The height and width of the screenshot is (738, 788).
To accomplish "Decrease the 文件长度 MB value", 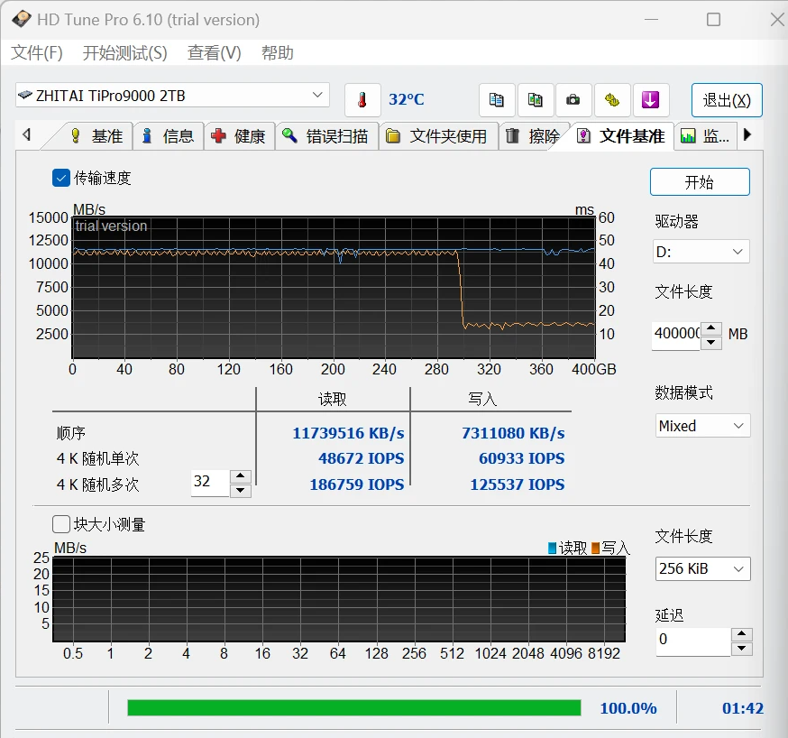I will [711, 343].
